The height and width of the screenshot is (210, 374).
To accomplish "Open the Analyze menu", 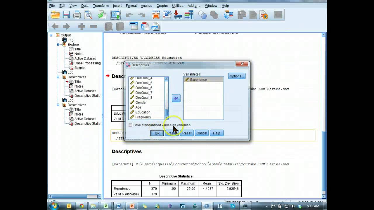I will pyautogui.click(x=146, y=6).
